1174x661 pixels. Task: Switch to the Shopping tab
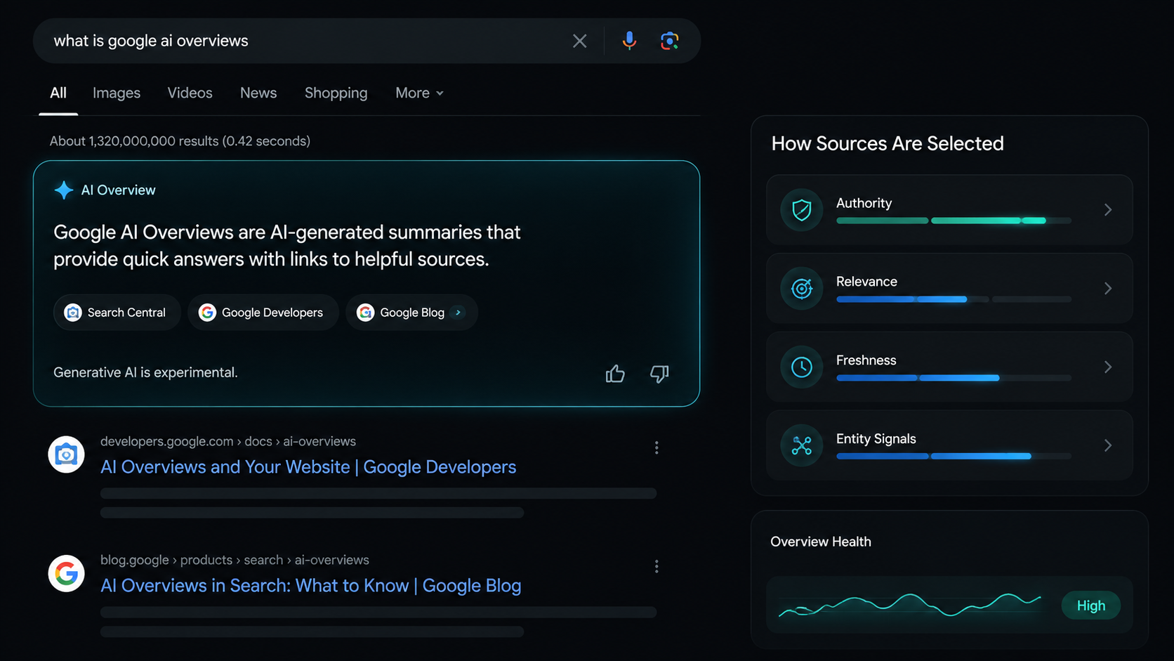pos(336,93)
